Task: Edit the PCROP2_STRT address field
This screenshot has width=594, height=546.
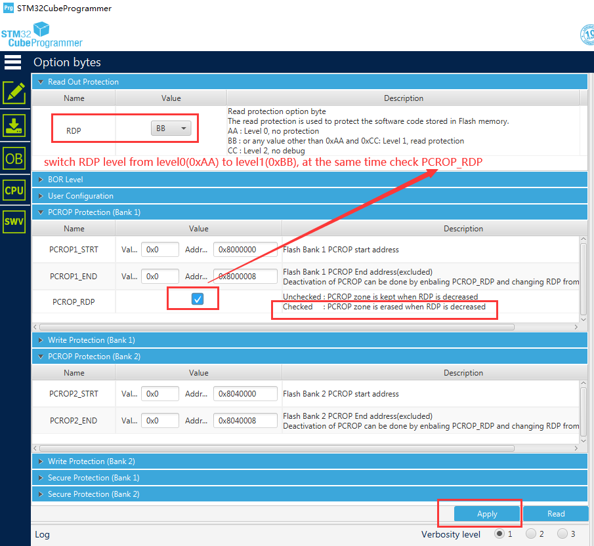Action: click(x=245, y=394)
